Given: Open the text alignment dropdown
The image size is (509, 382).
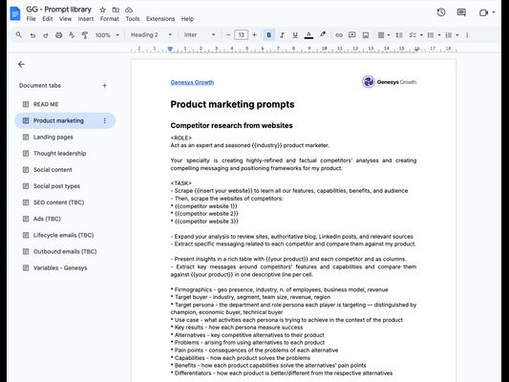Looking at the screenshot, I should pos(384,35).
